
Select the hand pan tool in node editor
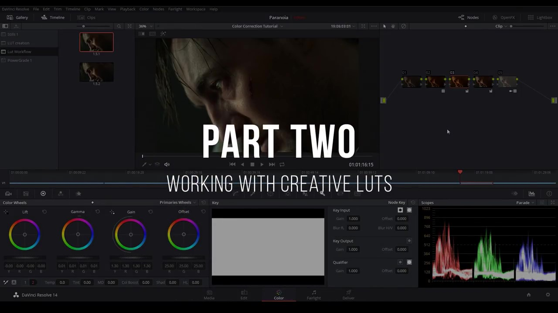click(x=393, y=26)
